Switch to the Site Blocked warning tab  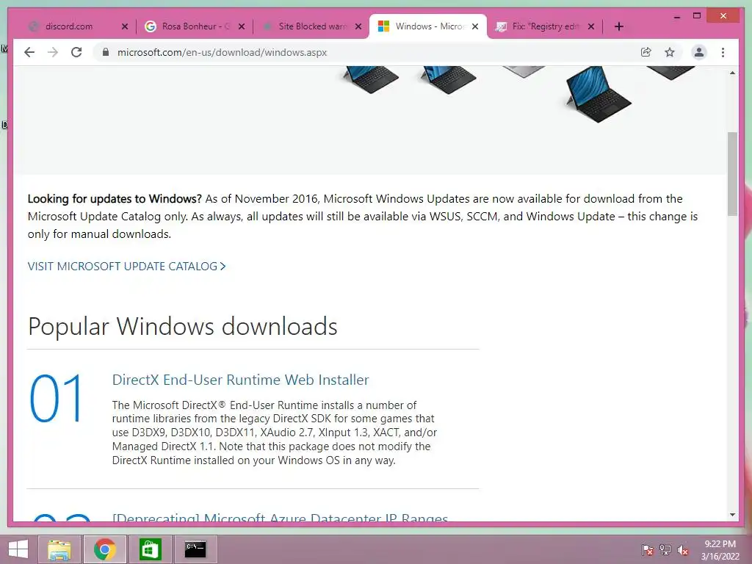pyautogui.click(x=311, y=26)
